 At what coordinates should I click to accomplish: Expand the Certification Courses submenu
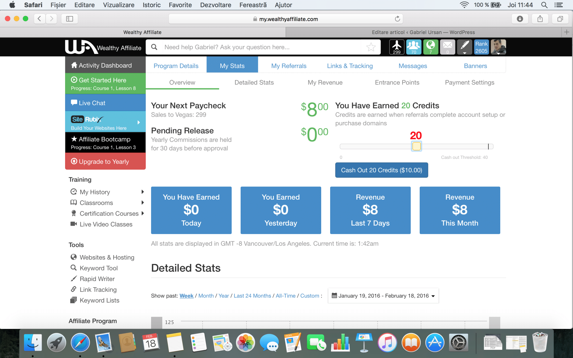point(143,213)
